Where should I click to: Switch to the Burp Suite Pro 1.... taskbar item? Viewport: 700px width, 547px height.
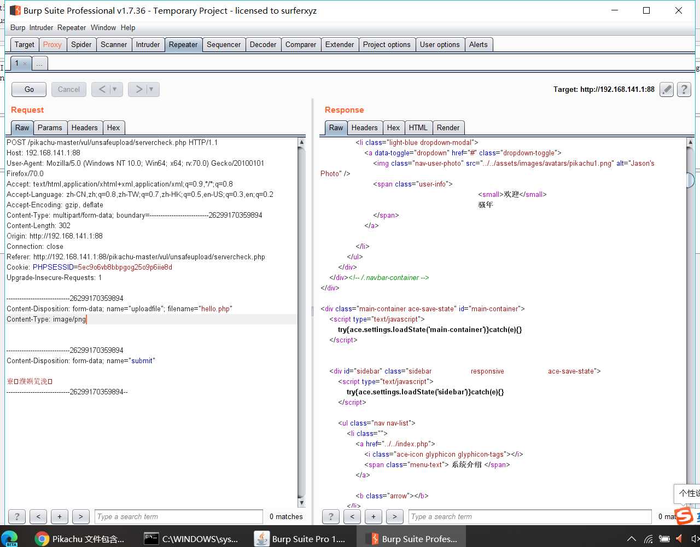301,538
